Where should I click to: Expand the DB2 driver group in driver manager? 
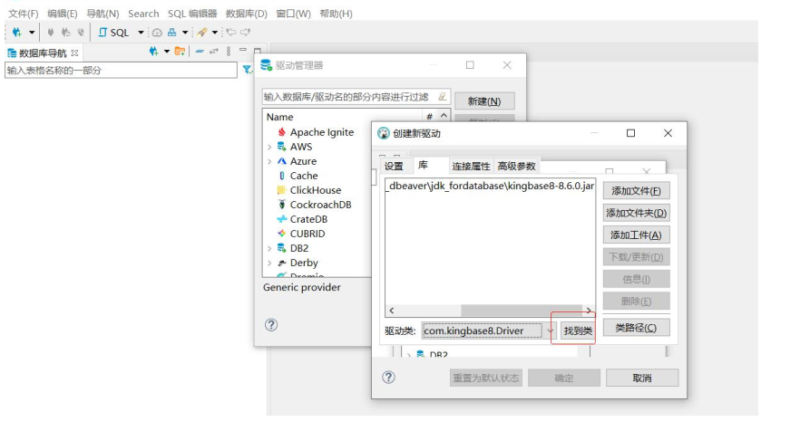tap(269, 249)
